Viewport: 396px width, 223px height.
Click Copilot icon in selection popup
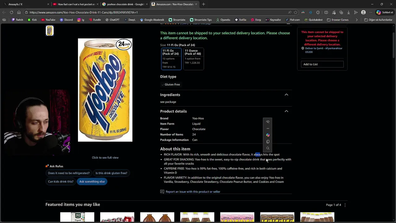[268, 135]
